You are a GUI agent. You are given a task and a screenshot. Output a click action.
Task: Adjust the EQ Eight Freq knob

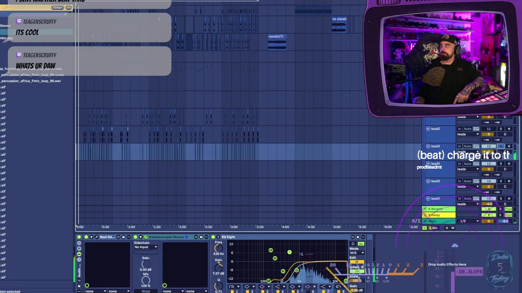pos(219,247)
